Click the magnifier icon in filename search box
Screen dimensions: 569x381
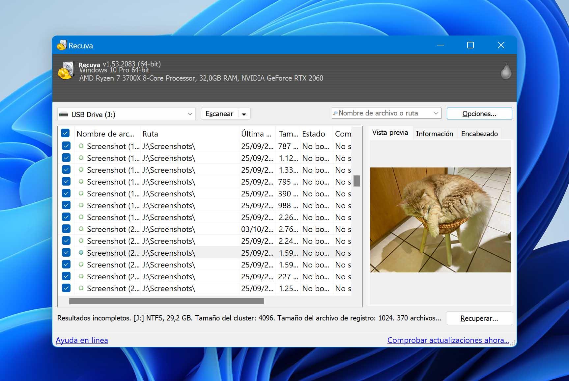335,113
